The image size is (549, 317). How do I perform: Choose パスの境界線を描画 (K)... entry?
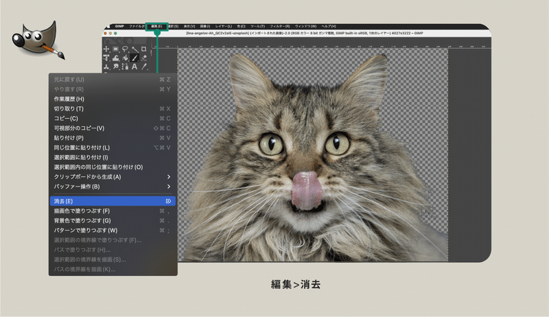click(113, 270)
